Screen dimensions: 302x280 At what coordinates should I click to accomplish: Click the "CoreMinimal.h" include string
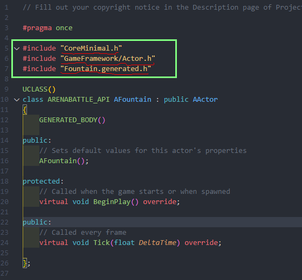tap(91, 48)
